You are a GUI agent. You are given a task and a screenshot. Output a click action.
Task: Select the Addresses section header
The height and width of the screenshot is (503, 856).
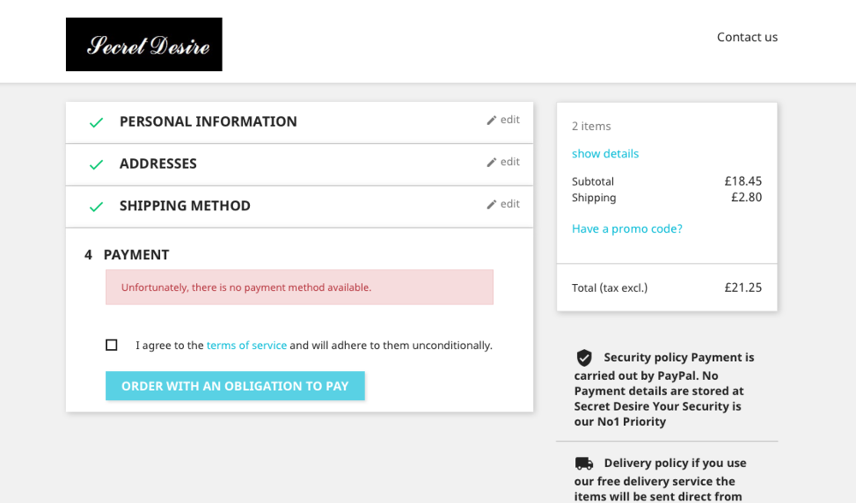158,163
